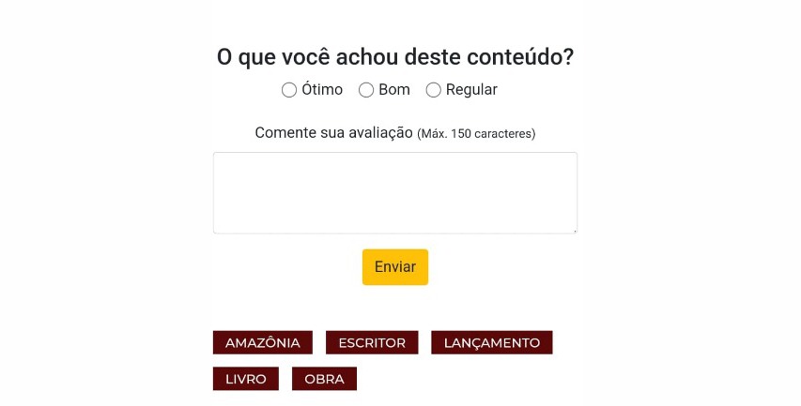Viewport: 801px width, 406px height.
Task: Click the Bom label text
Action: pos(394,90)
